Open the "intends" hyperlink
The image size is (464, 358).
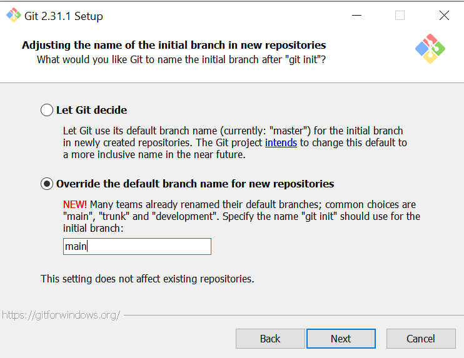click(281, 142)
